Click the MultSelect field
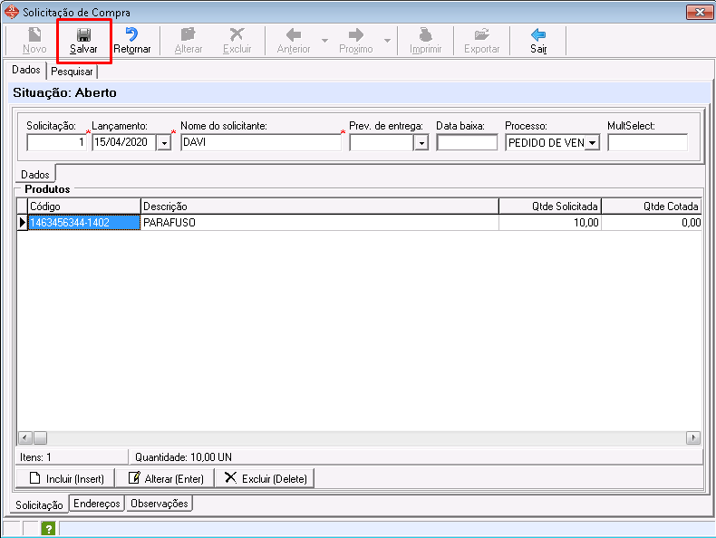This screenshot has width=716, height=538. [x=647, y=142]
